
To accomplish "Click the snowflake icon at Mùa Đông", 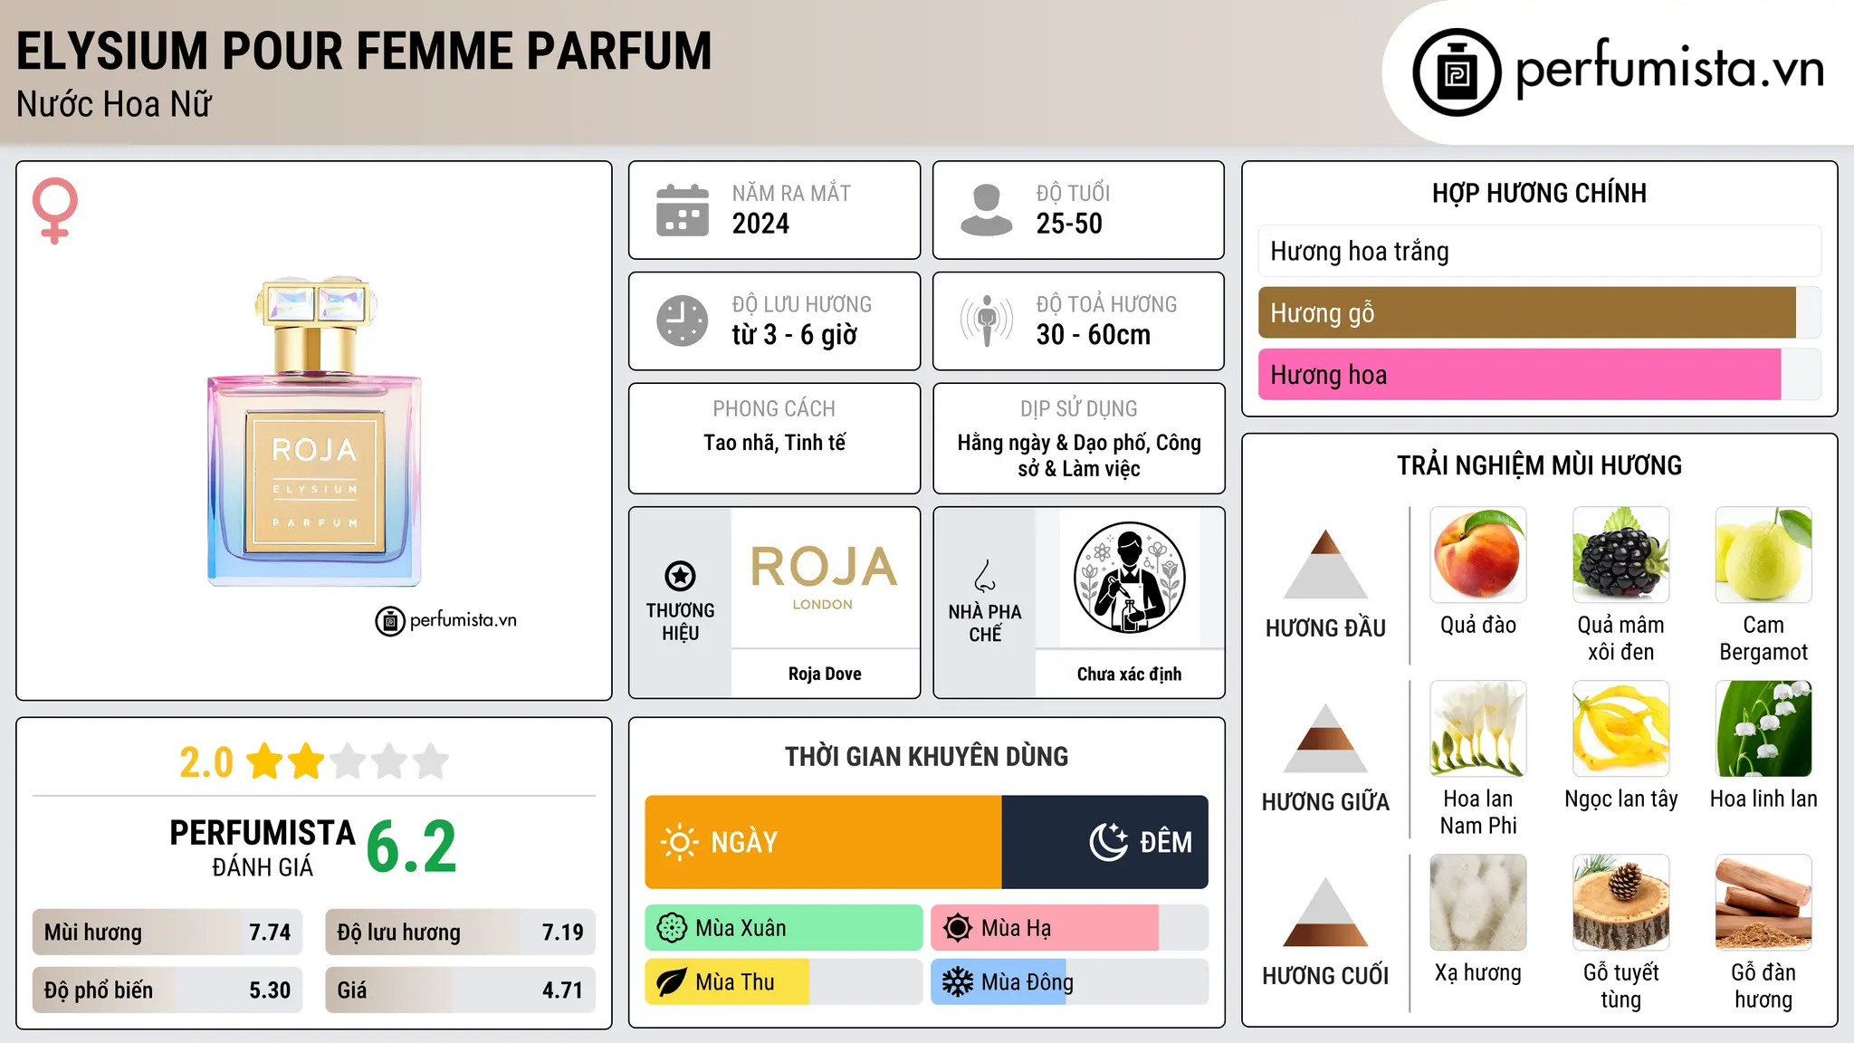I will pyautogui.click(x=958, y=982).
